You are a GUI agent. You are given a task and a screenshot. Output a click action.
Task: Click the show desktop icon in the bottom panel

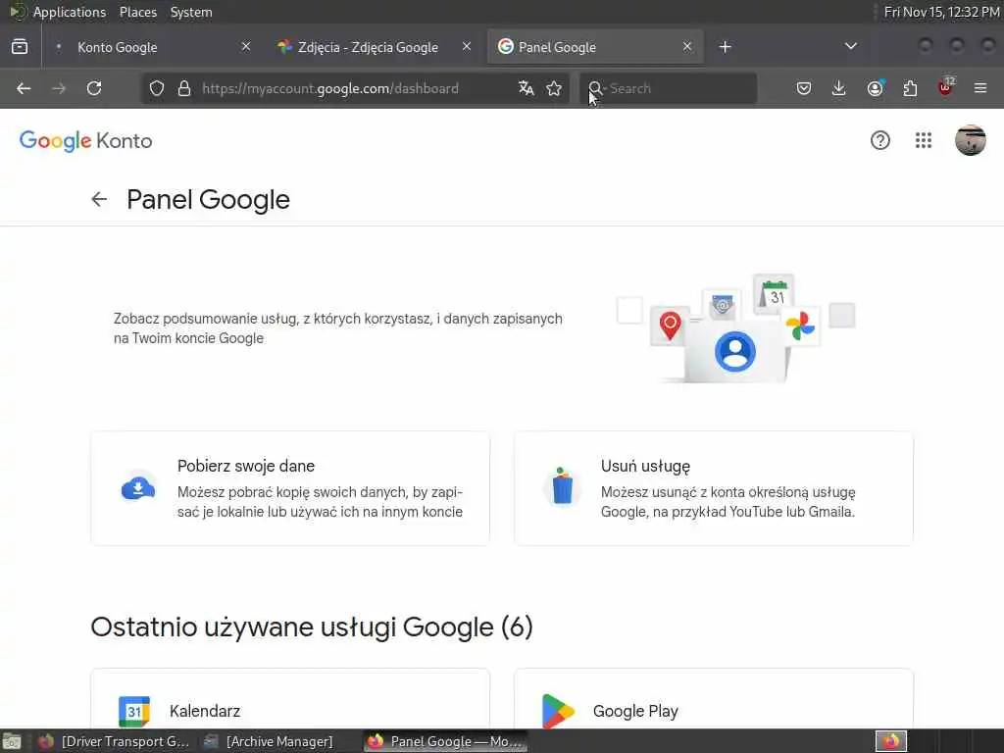point(12,741)
